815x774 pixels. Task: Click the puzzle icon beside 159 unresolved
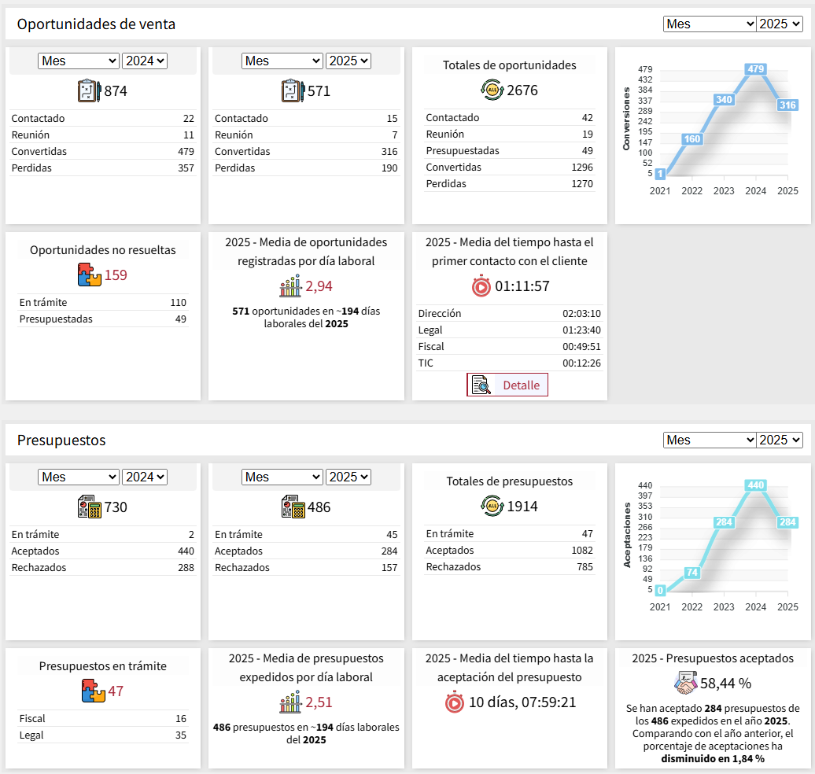90,275
